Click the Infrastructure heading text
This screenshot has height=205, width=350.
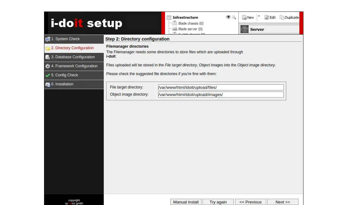185,17
